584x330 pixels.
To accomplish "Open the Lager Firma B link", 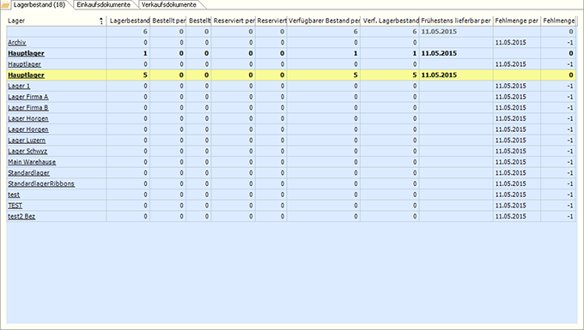I will [28, 108].
